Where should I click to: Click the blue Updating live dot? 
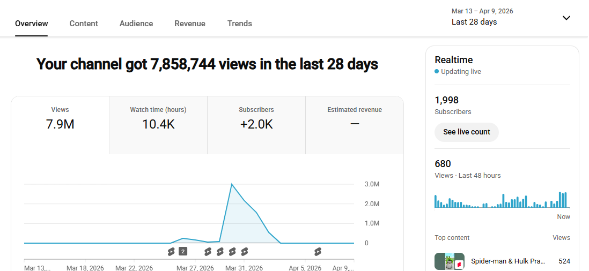click(437, 72)
